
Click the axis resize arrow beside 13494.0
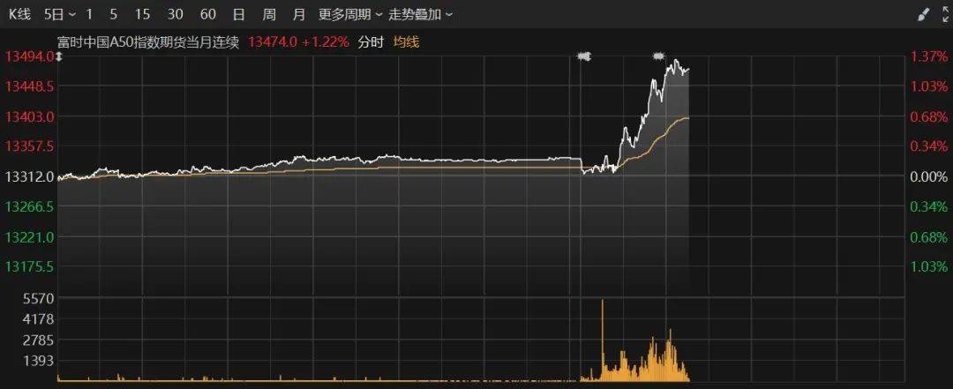59,56
